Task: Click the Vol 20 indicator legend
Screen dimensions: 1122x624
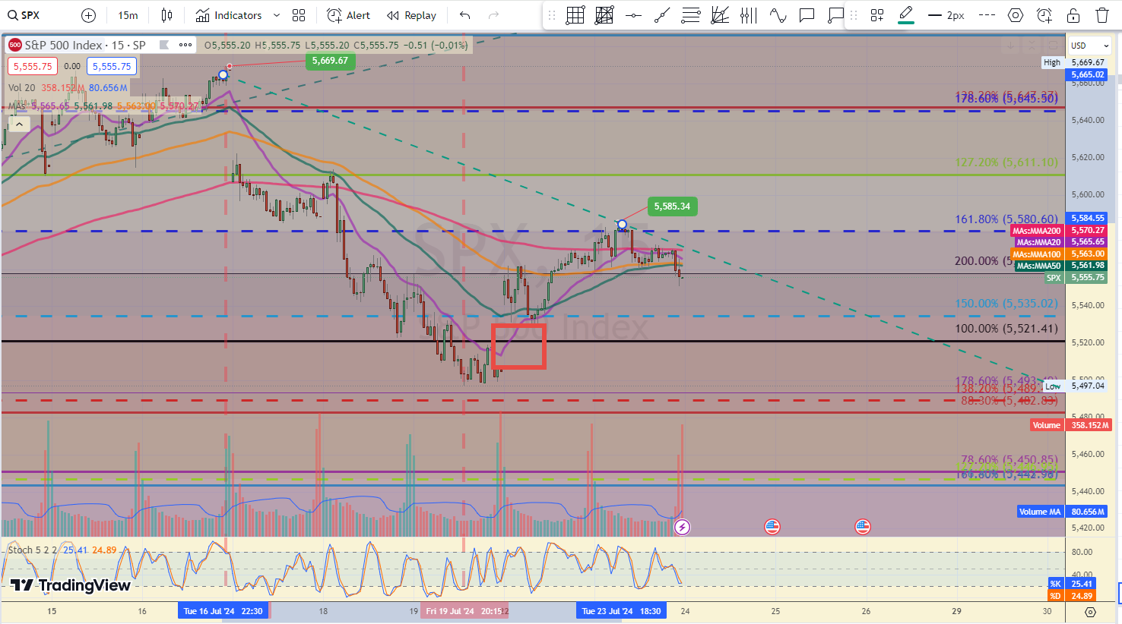Action: click(x=21, y=88)
